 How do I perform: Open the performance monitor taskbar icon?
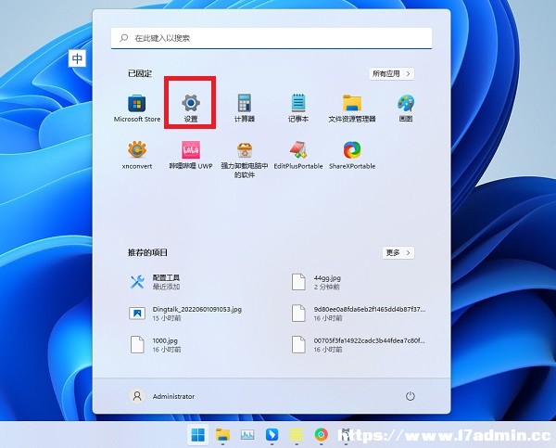247,434
